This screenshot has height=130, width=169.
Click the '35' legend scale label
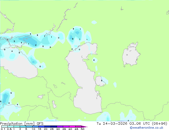(x=64, y=129)
